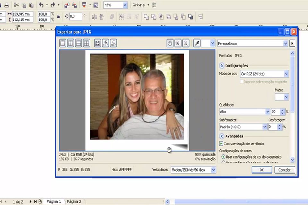Click the mirror horizontally icon
Viewport: 308px width, 205px height.
94,17
